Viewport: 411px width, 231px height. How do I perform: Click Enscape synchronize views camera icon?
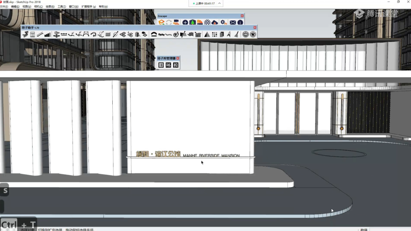(x=176, y=22)
